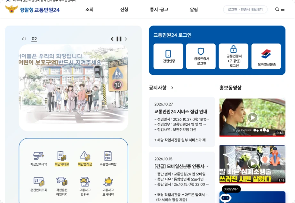295x203 pixels.
Task: Open 교통법규위반 icon
Action: tap(108, 159)
